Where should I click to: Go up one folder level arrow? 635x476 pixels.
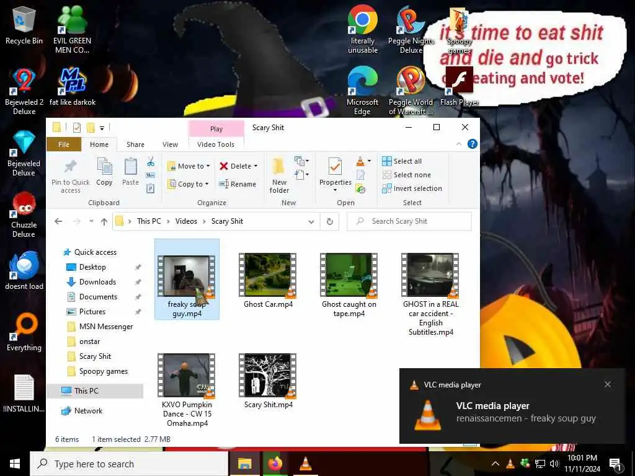[x=104, y=221]
